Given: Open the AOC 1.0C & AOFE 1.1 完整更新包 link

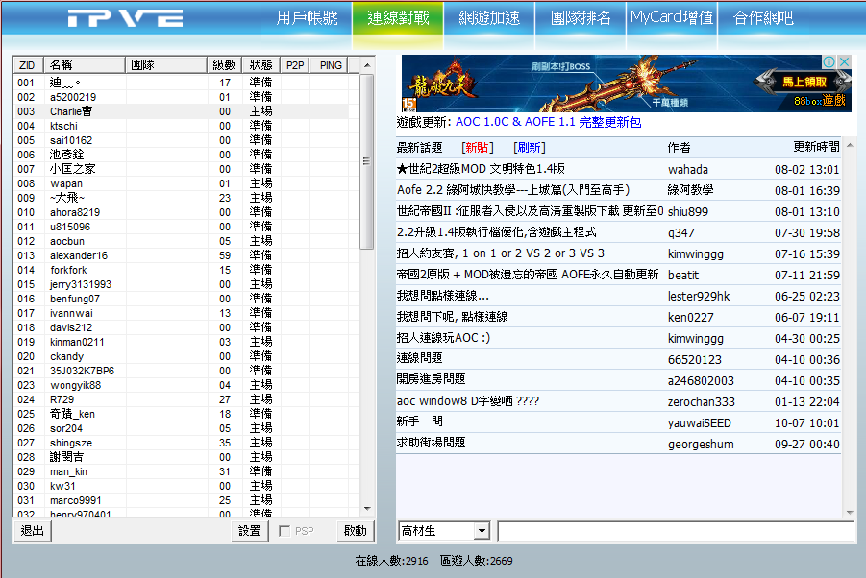Looking at the screenshot, I should pyautogui.click(x=548, y=122).
